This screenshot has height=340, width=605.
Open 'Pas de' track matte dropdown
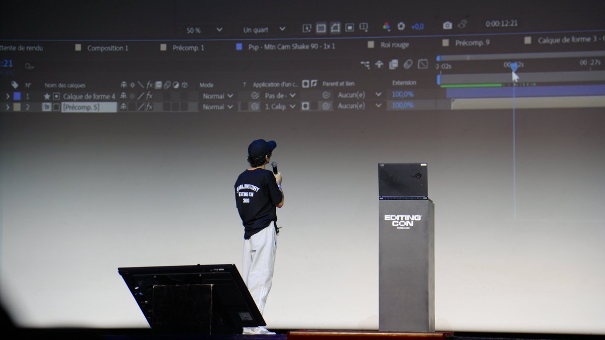(280, 95)
